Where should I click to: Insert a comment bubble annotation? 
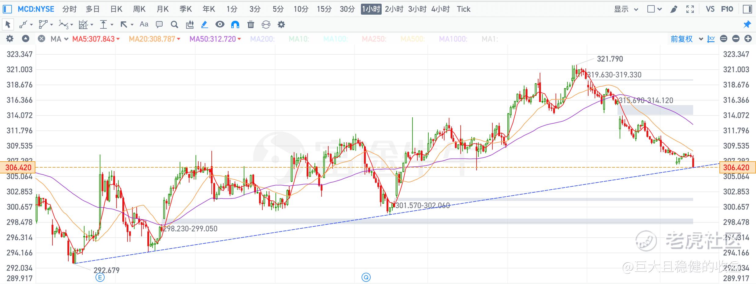[159, 24]
